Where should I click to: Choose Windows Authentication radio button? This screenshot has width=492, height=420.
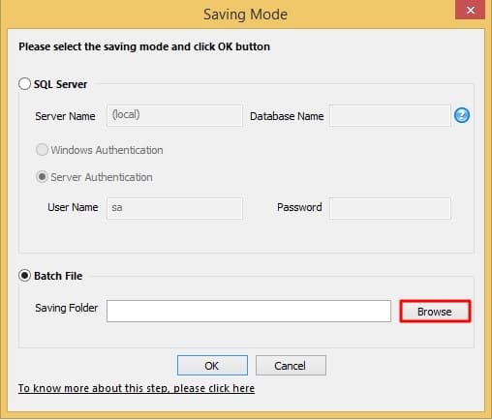tap(42, 150)
